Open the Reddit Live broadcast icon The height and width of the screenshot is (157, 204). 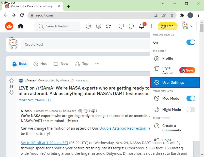click(x=109, y=26)
